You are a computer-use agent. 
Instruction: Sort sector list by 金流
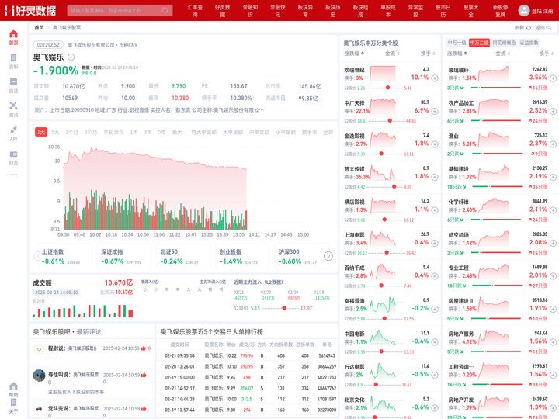pos(502,54)
